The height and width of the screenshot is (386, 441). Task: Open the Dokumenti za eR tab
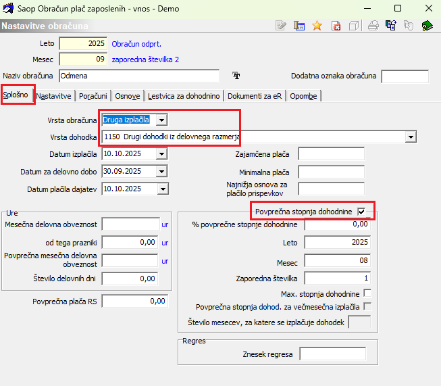click(x=255, y=96)
